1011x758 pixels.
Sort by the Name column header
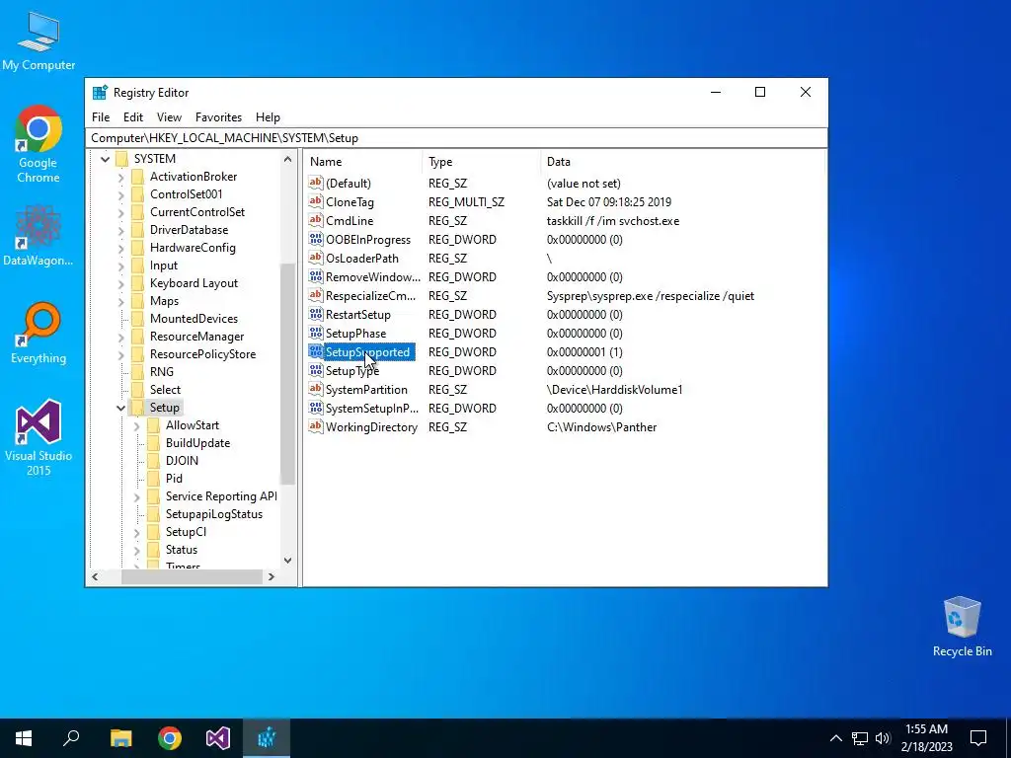click(x=363, y=162)
